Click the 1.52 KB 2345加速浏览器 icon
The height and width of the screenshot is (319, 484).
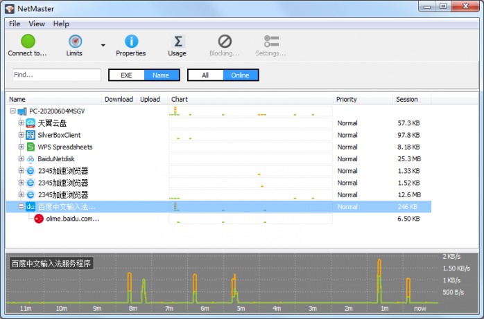(31, 183)
